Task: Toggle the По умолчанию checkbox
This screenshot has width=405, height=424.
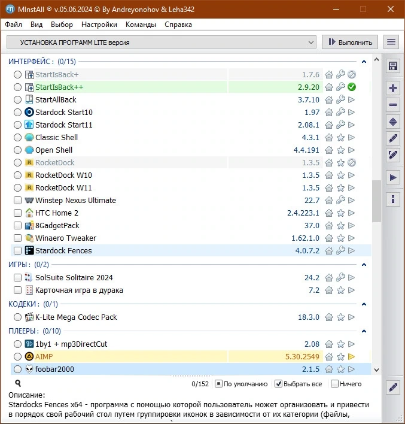Action: coord(218,384)
